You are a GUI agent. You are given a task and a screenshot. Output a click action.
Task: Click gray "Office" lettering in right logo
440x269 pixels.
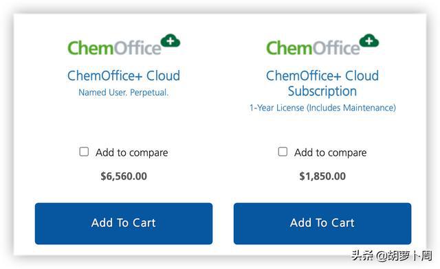point(336,48)
